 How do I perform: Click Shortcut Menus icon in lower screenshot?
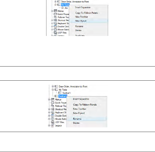[53, 109]
